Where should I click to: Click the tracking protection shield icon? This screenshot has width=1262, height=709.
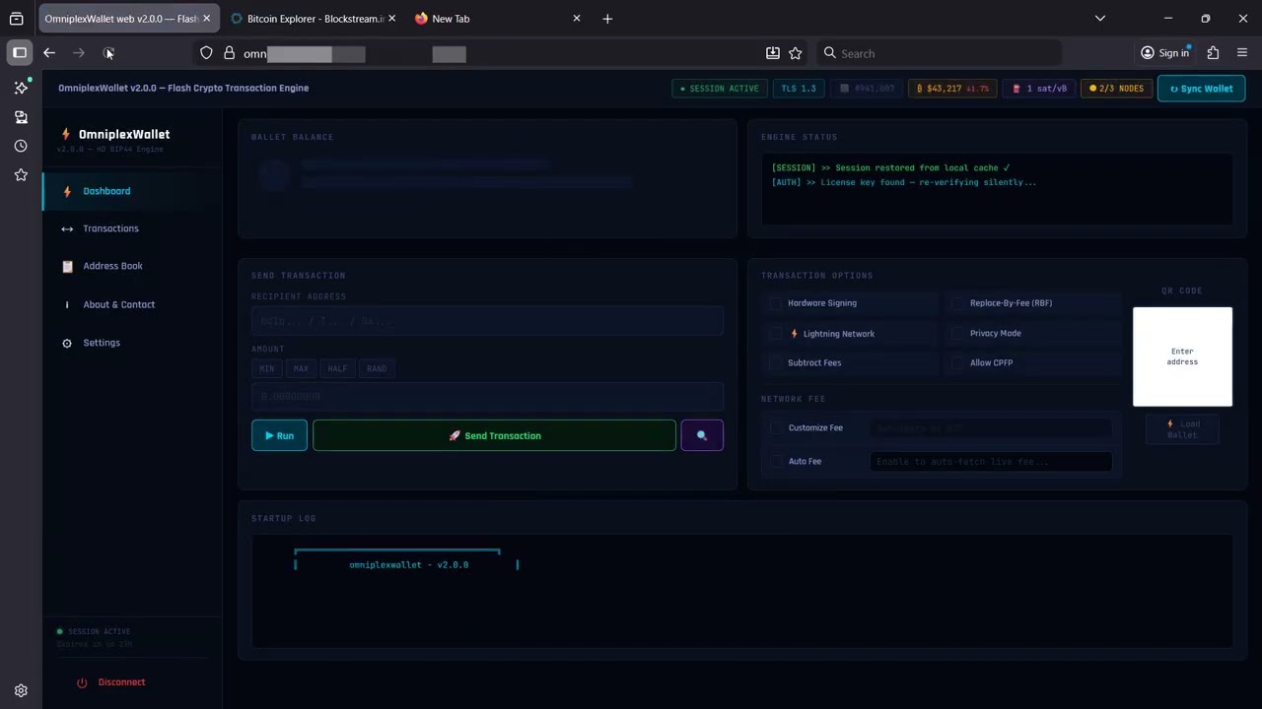click(206, 53)
